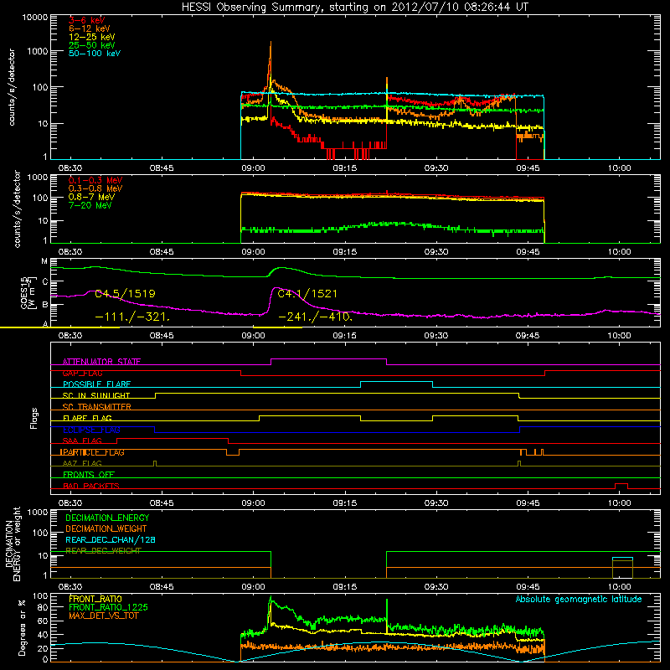The width and height of the screenshot is (670, 670).
Task: Click the 'MAX_DET_VS_TOT' legend label
Action: (103, 616)
